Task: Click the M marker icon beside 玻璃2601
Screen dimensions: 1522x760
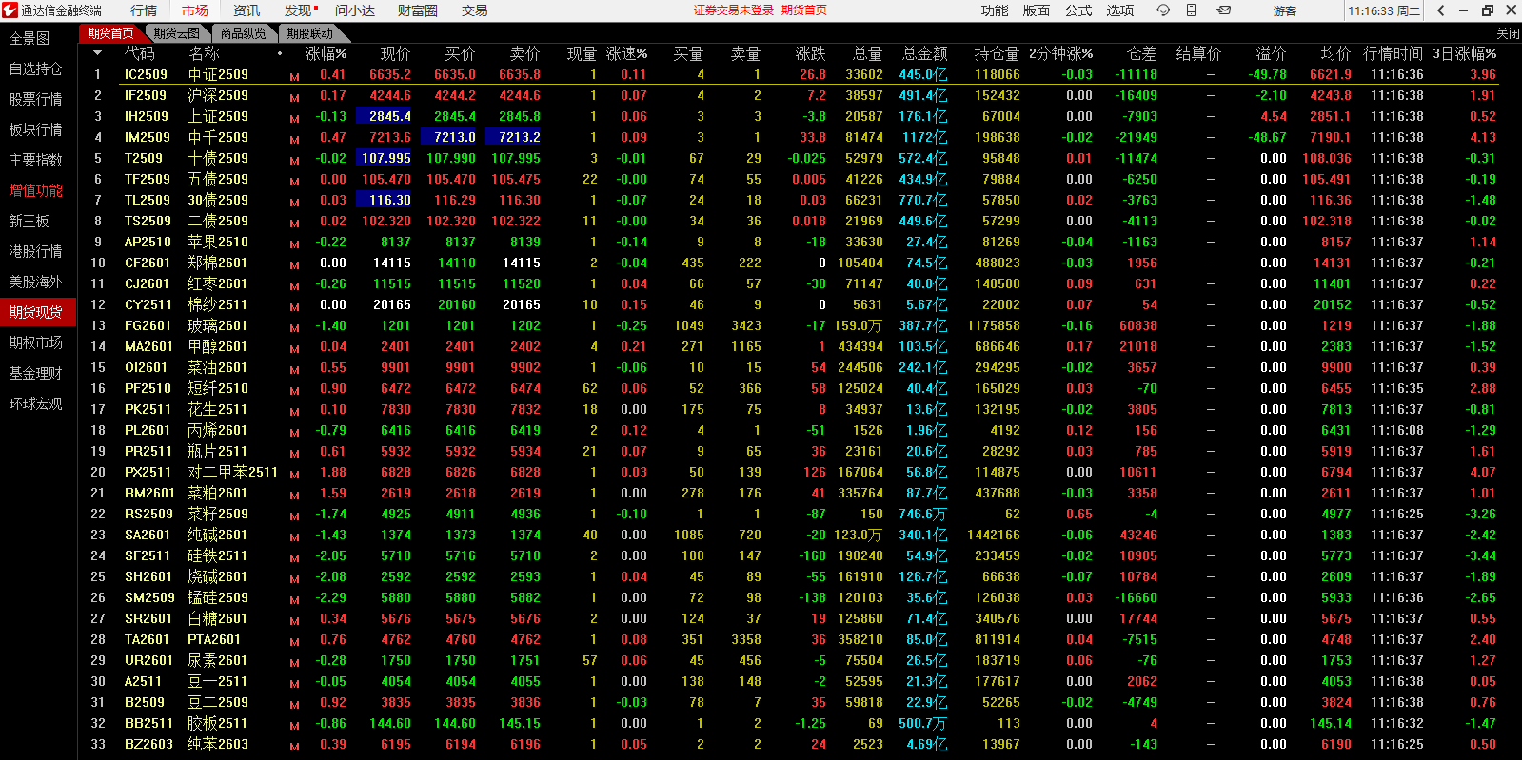Action: point(294,328)
